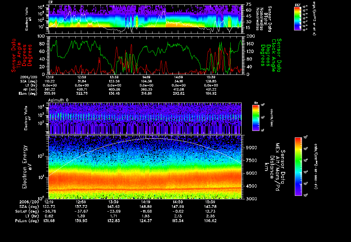Select ELon value 292.82
The height and width of the screenshot is (242, 351).
pyautogui.click(x=178, y=93)
